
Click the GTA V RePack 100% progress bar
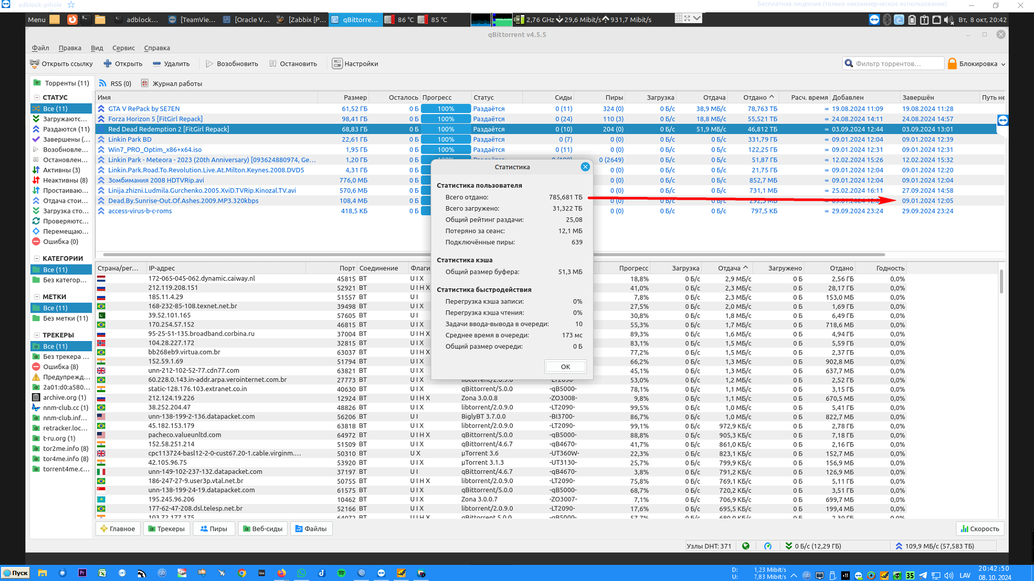445,109
